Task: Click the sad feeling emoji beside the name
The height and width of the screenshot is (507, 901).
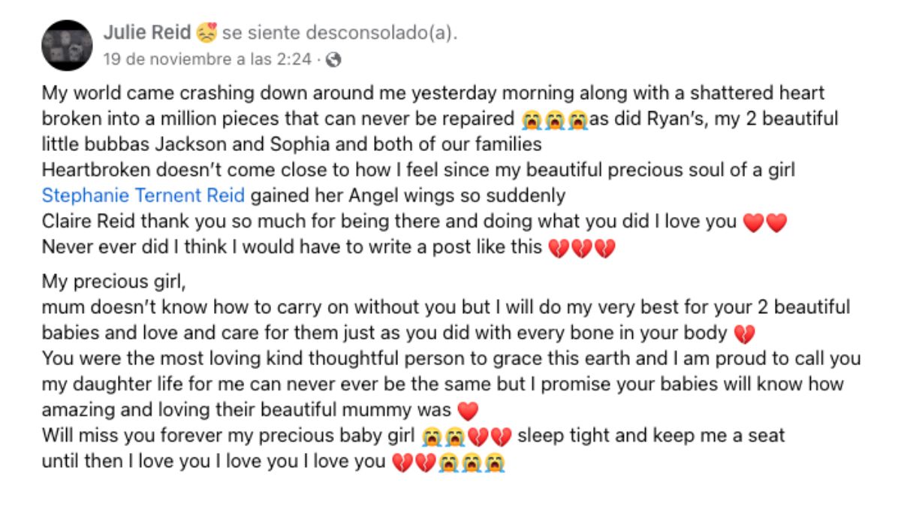Action: (206, 33)
